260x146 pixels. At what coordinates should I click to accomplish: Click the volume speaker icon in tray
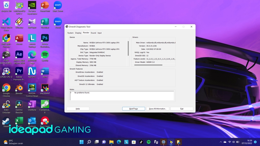tap(233, 142)
